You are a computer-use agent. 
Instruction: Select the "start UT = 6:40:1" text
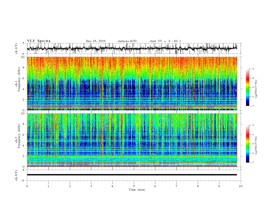pos(165,41)
